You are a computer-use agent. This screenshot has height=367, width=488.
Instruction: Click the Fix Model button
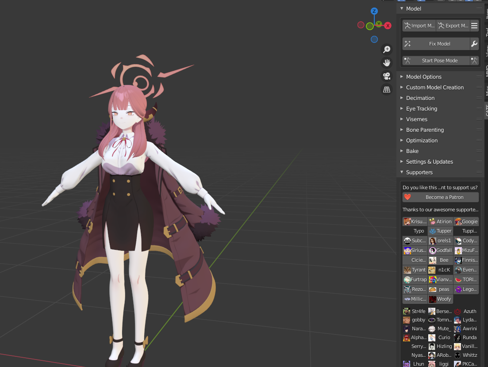pyautogui.click(x=436, y=44)
